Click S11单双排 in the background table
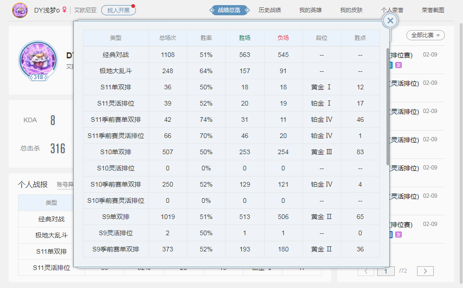463x288 pixels. click(x=51, y=251)
